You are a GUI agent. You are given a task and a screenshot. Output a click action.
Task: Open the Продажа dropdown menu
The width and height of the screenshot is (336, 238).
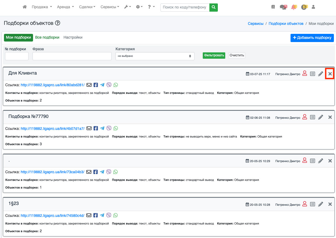tap(42, 7)
